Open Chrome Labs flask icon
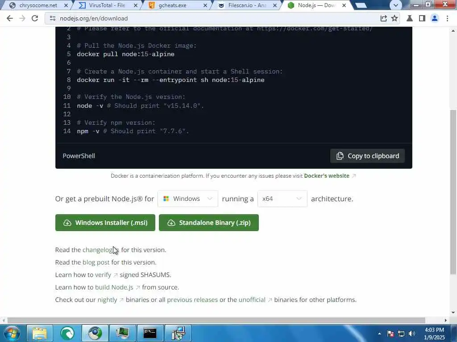The image size is (457, 342). point(410,18)
